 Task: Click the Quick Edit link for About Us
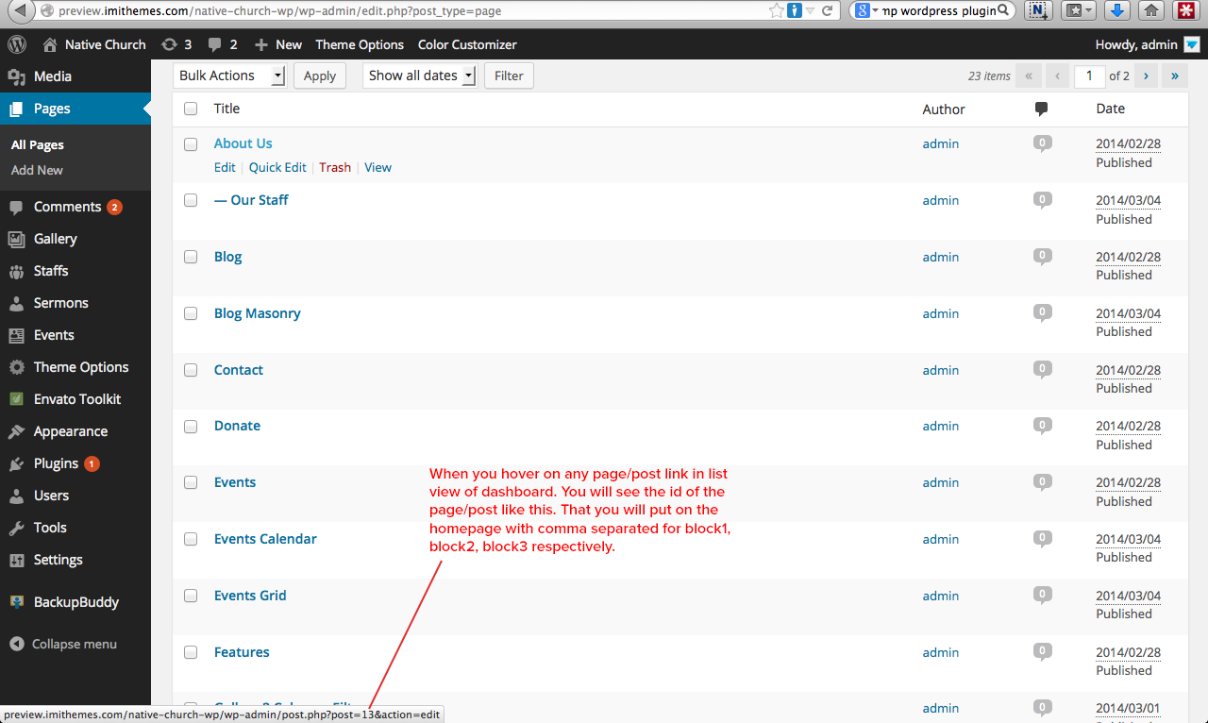[277, 167]
